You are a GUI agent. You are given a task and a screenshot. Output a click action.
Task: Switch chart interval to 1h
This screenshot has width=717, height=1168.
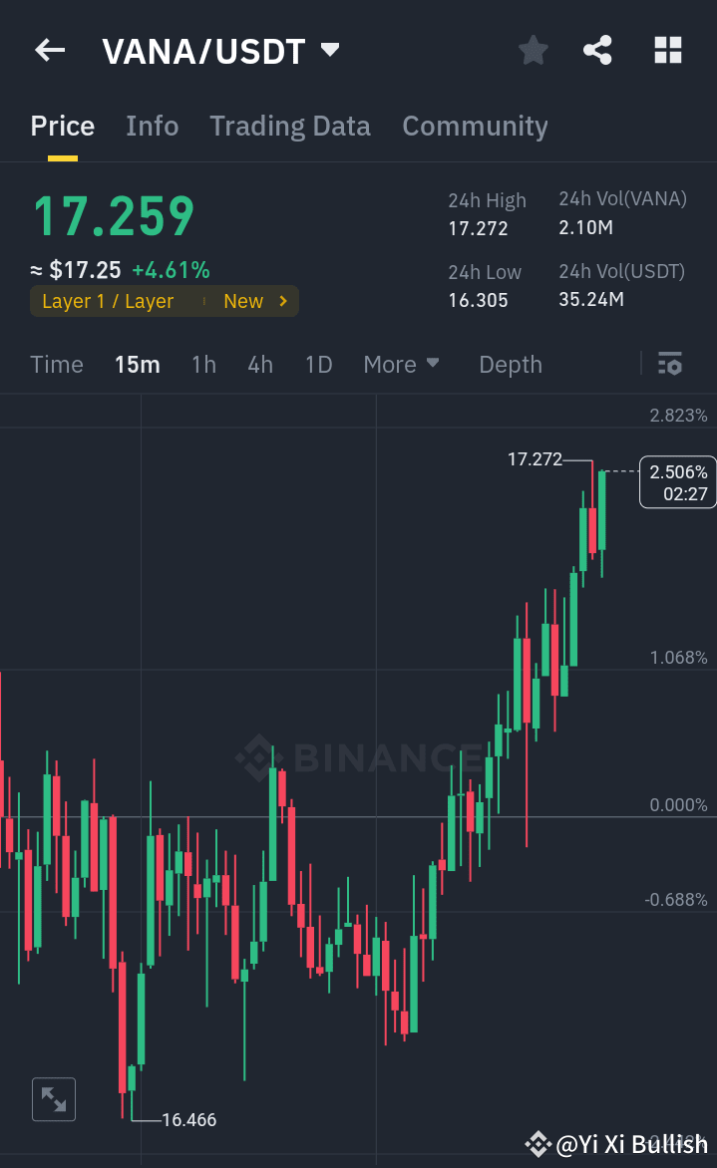coord(203,365)
